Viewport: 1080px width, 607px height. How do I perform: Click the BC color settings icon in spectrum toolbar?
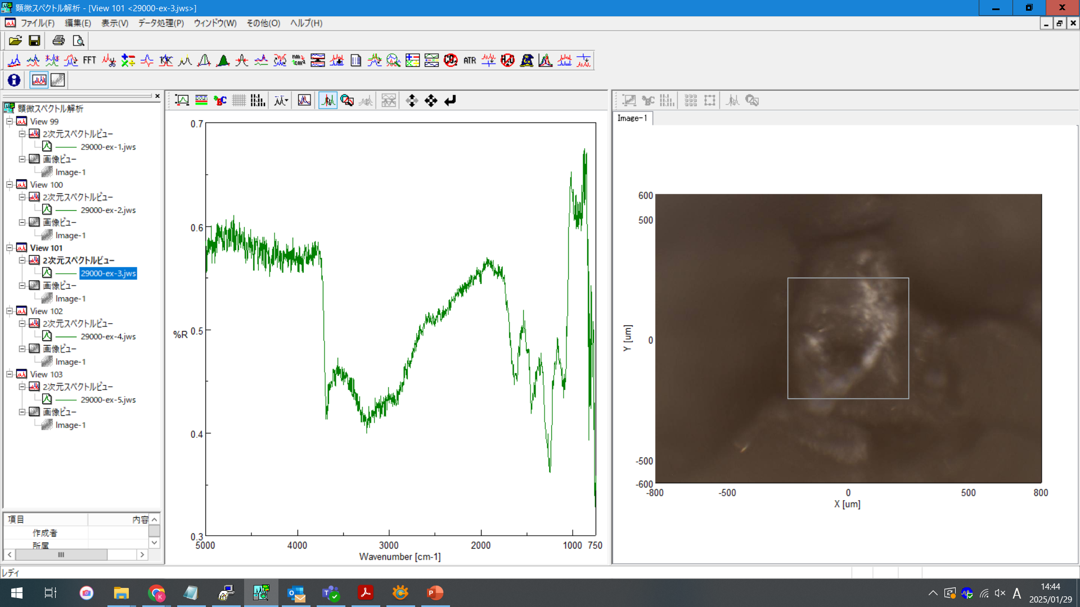click(x=220, y=101)
